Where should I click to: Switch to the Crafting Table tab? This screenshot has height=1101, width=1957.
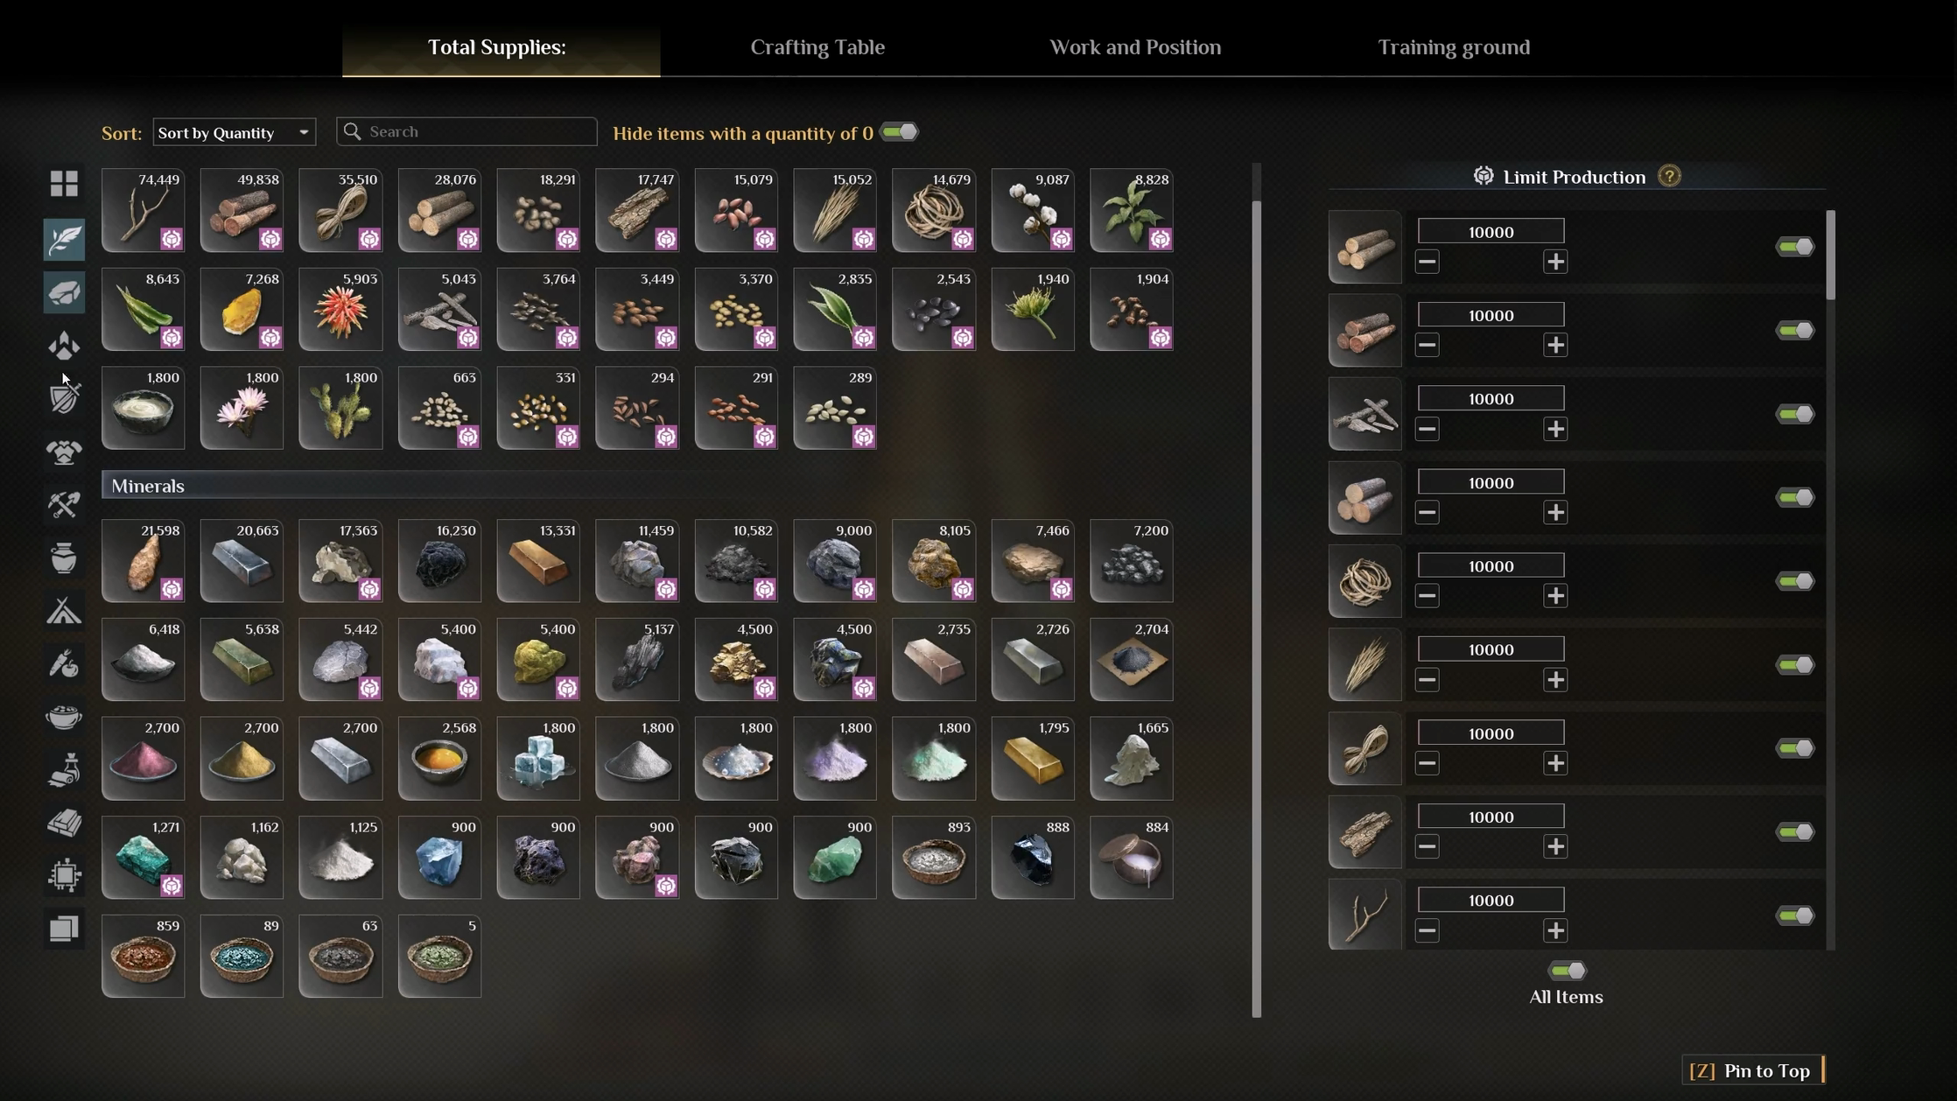click(x=817, y=47)
